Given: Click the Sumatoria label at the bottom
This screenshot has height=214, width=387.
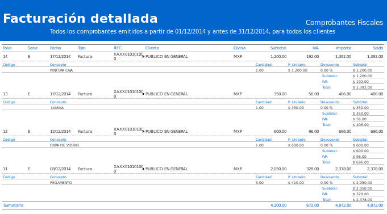Looking at the screenshot, I should coord(13,205).
